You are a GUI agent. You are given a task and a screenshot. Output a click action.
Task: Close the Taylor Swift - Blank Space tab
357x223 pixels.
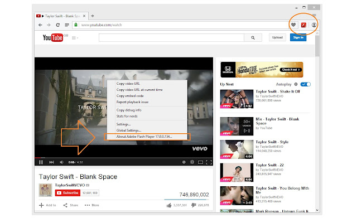coord(84,16)
